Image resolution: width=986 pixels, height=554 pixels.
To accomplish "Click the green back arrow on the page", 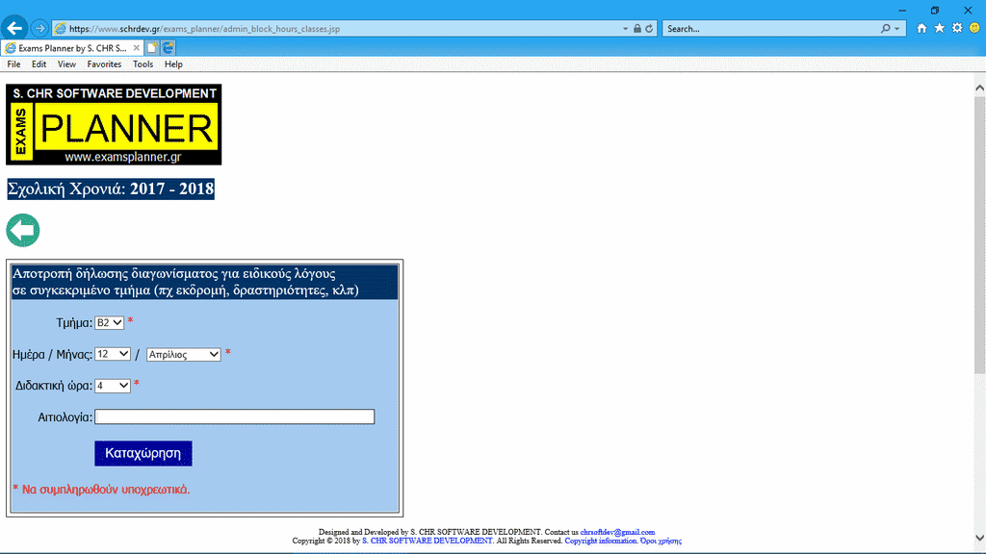I will [23, 231].
